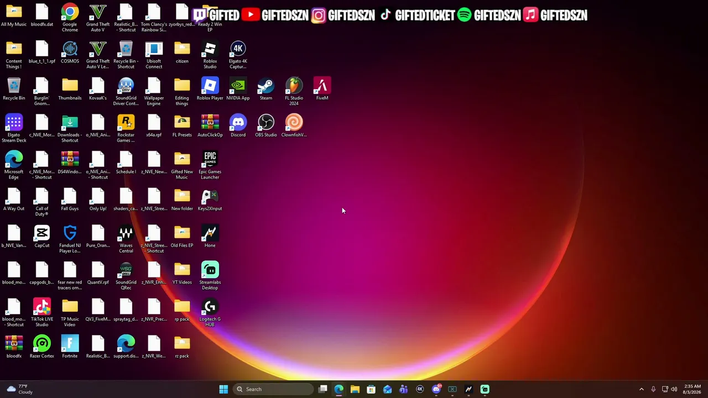Screen dimensions: 708x398
Task: Select the A Way Out desktop shortcut
Action: (14, 200)
